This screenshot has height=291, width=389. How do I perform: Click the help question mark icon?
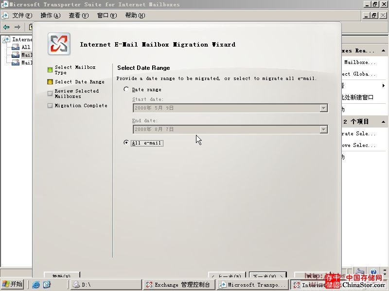[x=374, y=272]
